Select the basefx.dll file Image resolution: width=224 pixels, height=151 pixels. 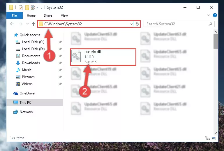pos(103,57)
